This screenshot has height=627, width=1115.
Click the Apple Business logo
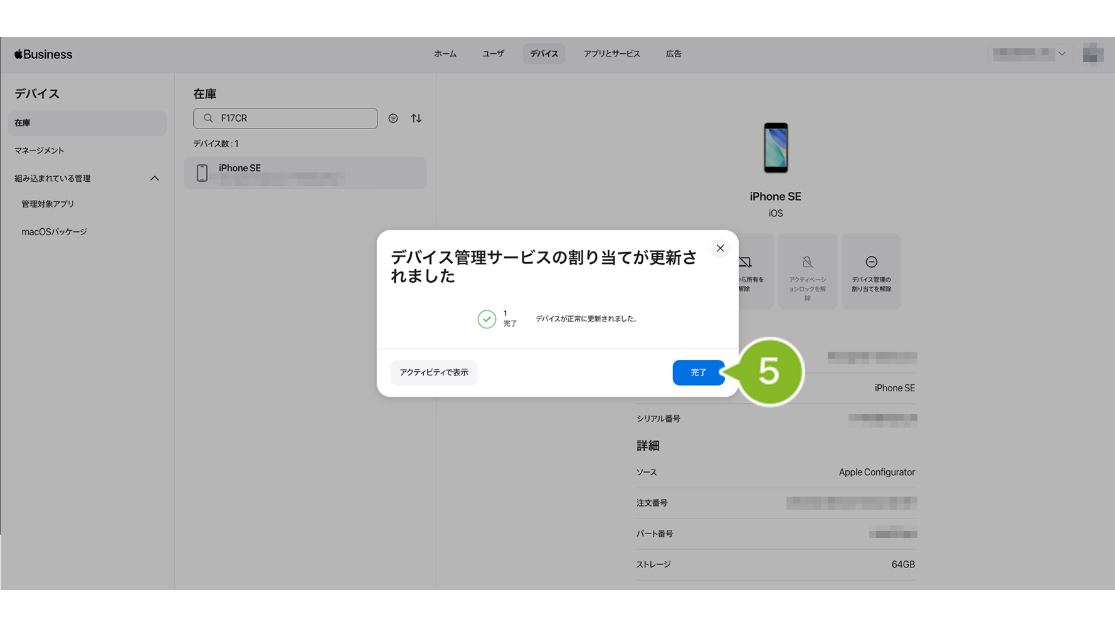click(43, 55)
